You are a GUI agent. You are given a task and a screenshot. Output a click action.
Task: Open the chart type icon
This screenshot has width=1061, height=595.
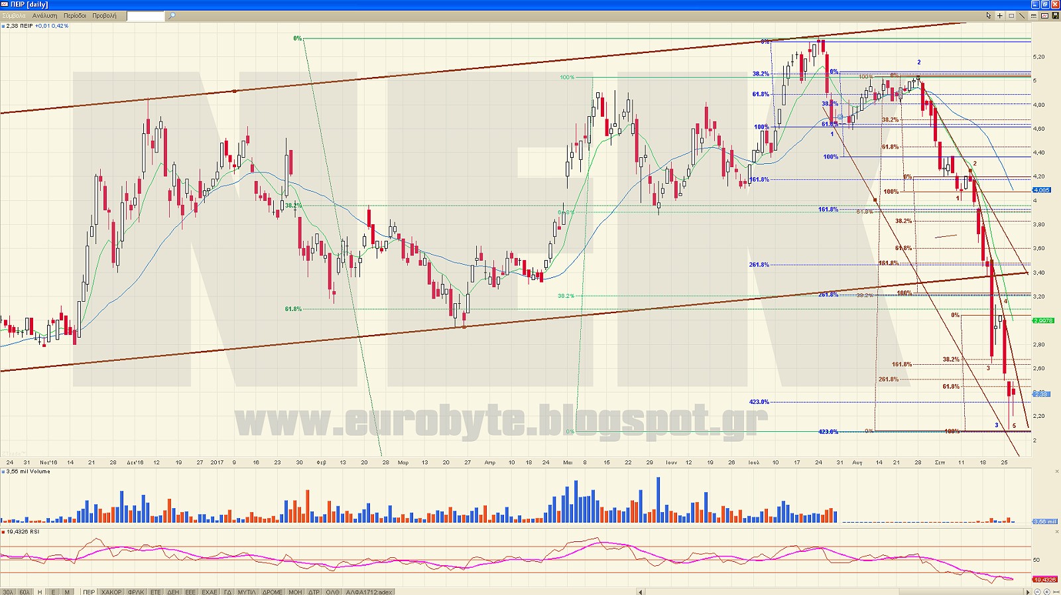[1044, 15]
